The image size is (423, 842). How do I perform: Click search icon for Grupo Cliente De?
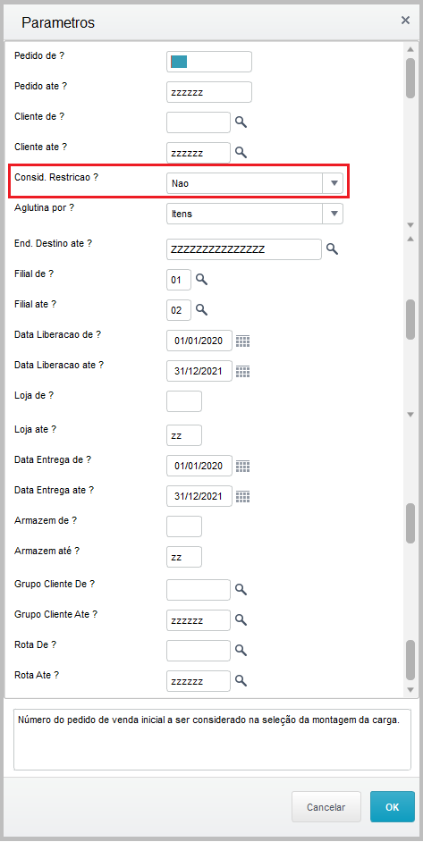[x=241, y=590]
